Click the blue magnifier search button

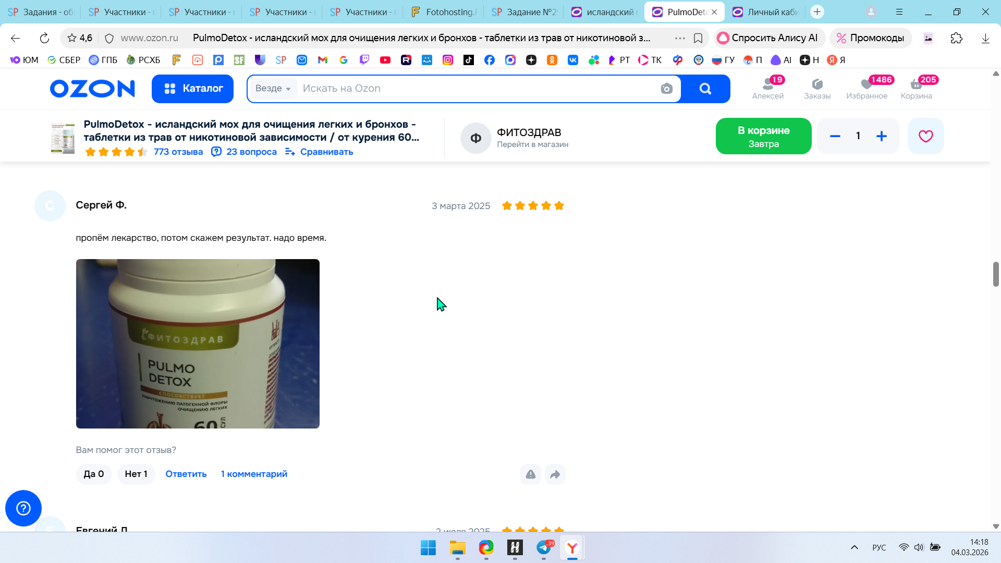[x=705, y=89]
